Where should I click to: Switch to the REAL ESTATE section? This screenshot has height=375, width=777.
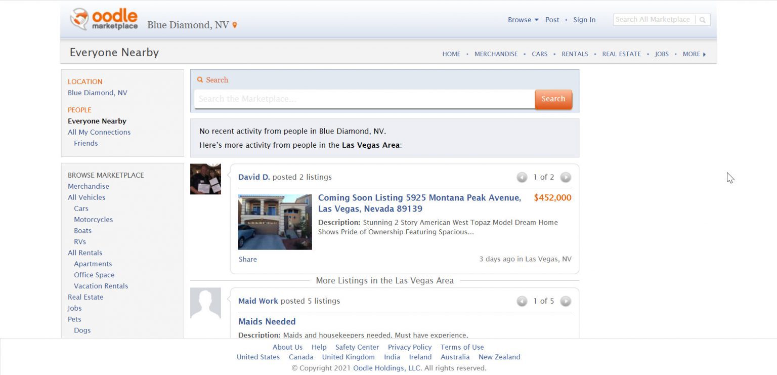(x=621, y=54)
